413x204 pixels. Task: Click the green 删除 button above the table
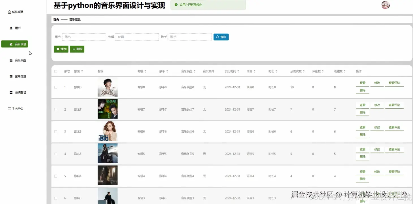(x=77, y=49)
